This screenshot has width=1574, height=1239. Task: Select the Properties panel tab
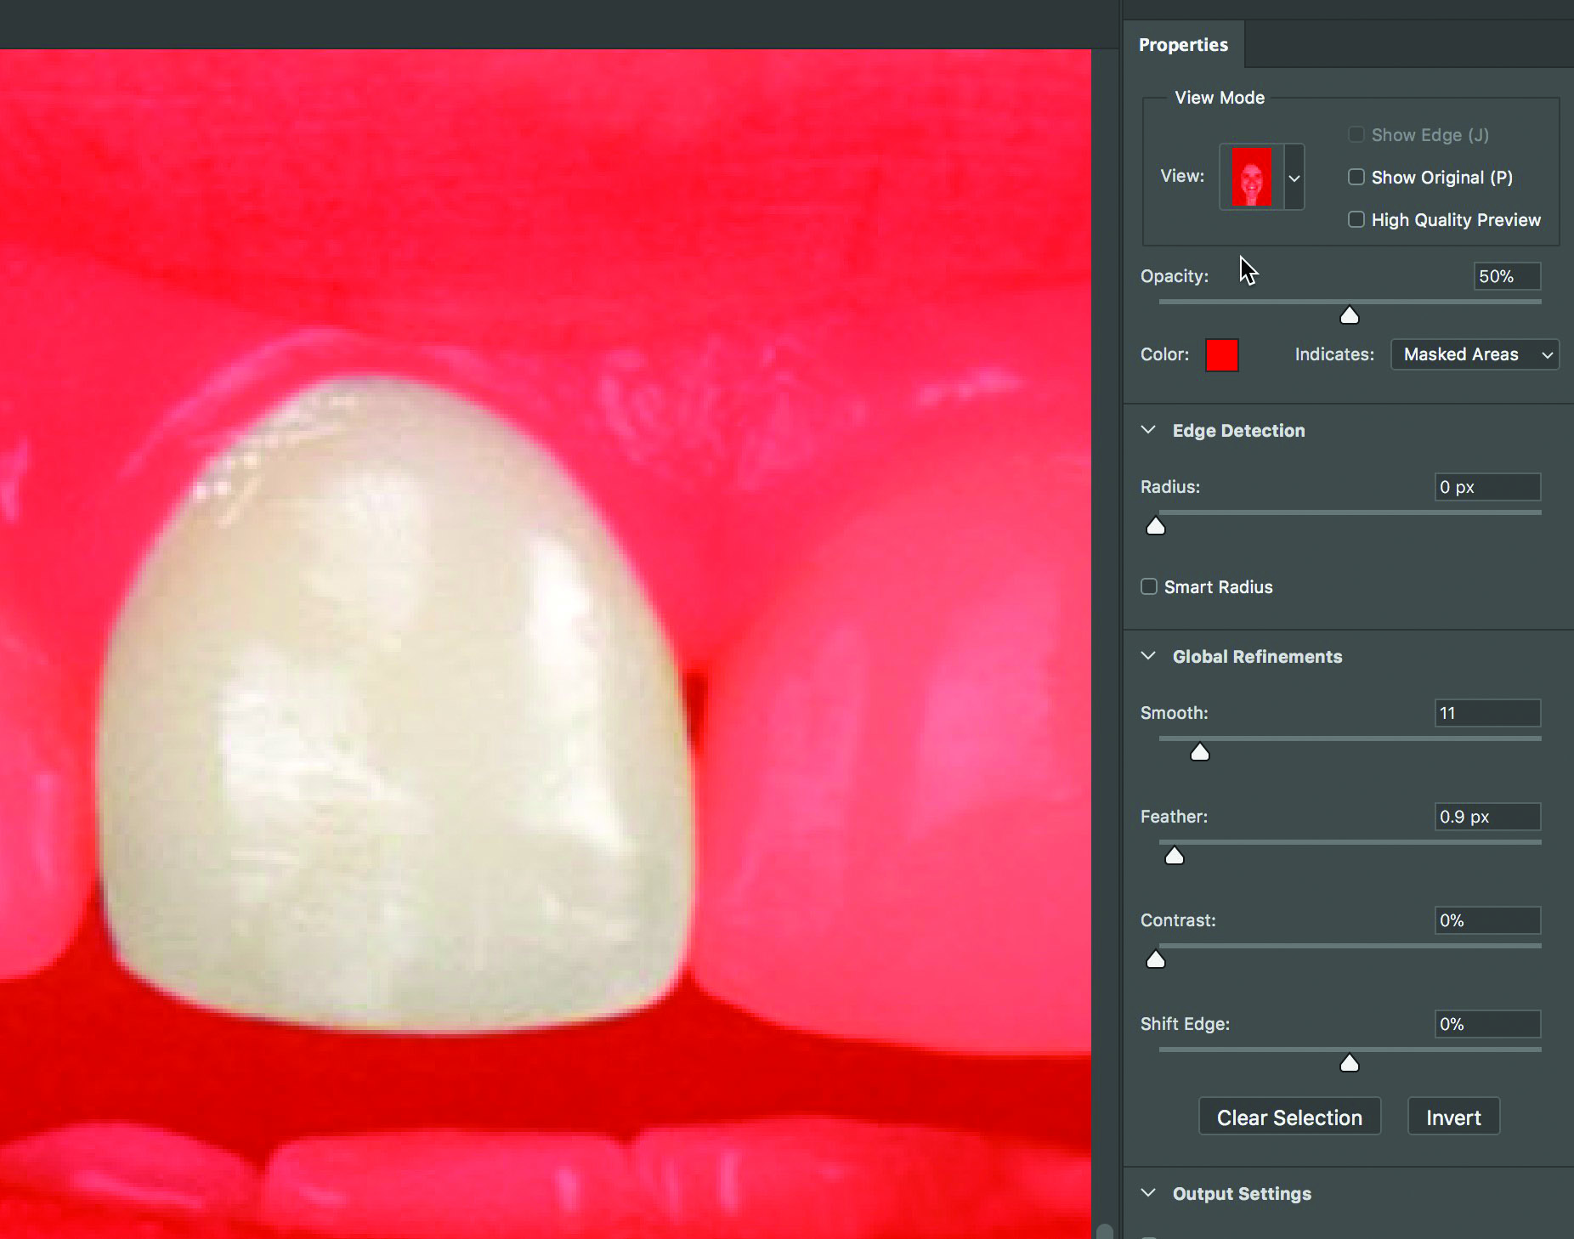(x=1183, y=44)
